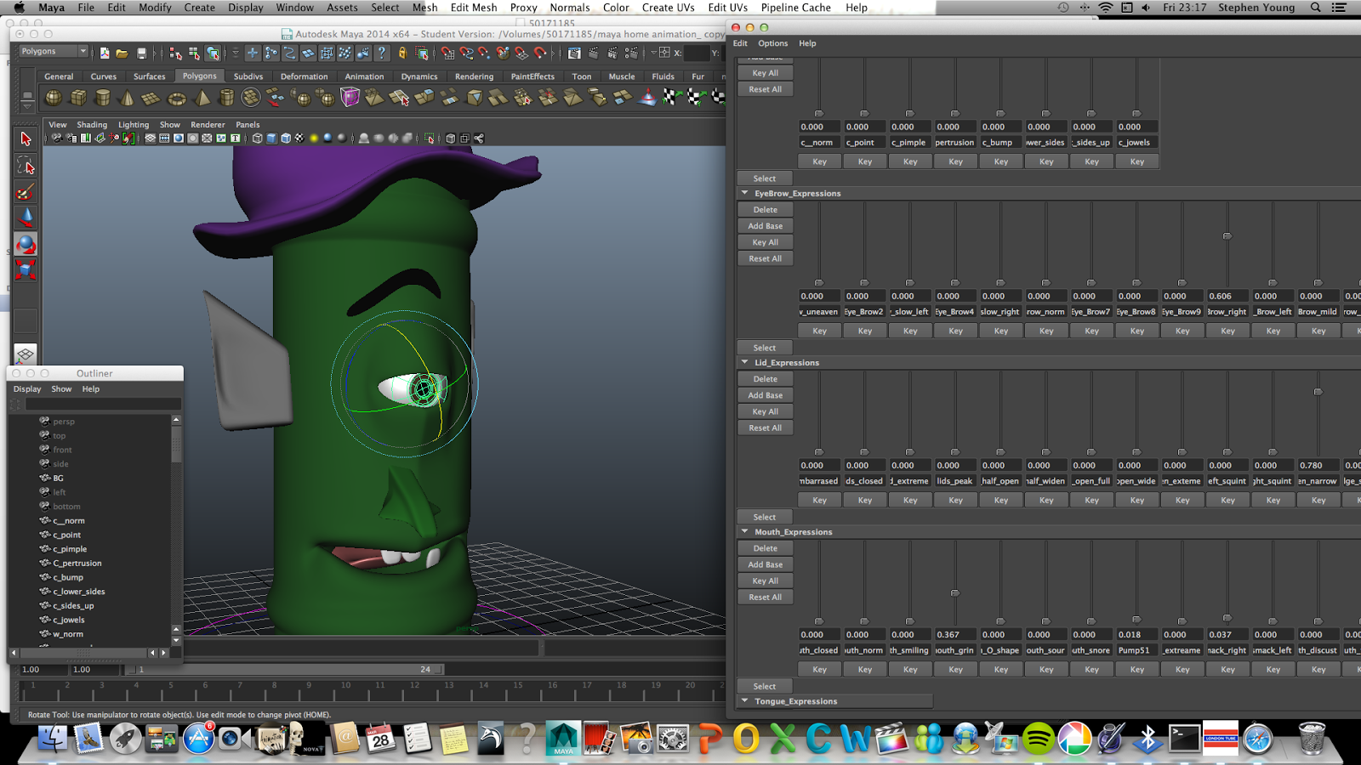Save the scene with the floppy disk icon
Image resolution: width=1361 pixels, height=765 pixels.
click(x=140, y=53)
